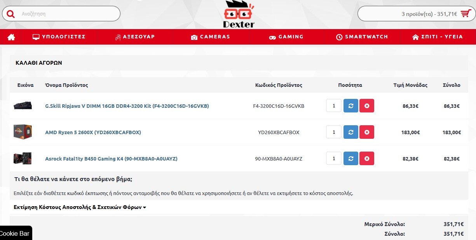Remove Asrock Fatal1ty B450 from cart
Image resolution: width=476 pixels, height=240 pixels.
tap(367, 159)
